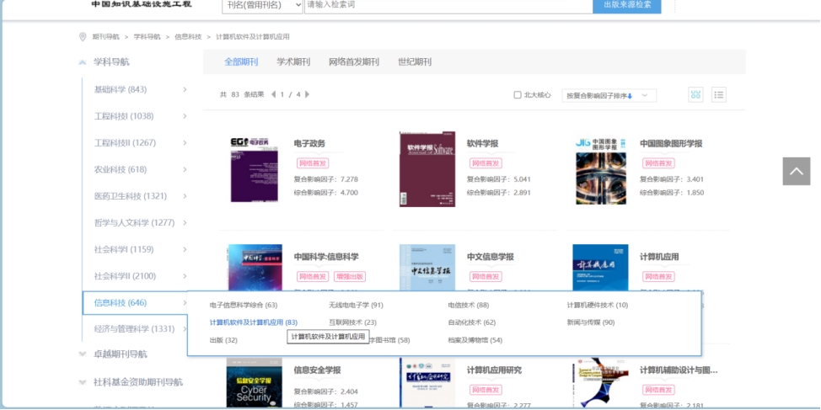
Task: Collapse the 学科导航 section arrow
Action: 83,62
